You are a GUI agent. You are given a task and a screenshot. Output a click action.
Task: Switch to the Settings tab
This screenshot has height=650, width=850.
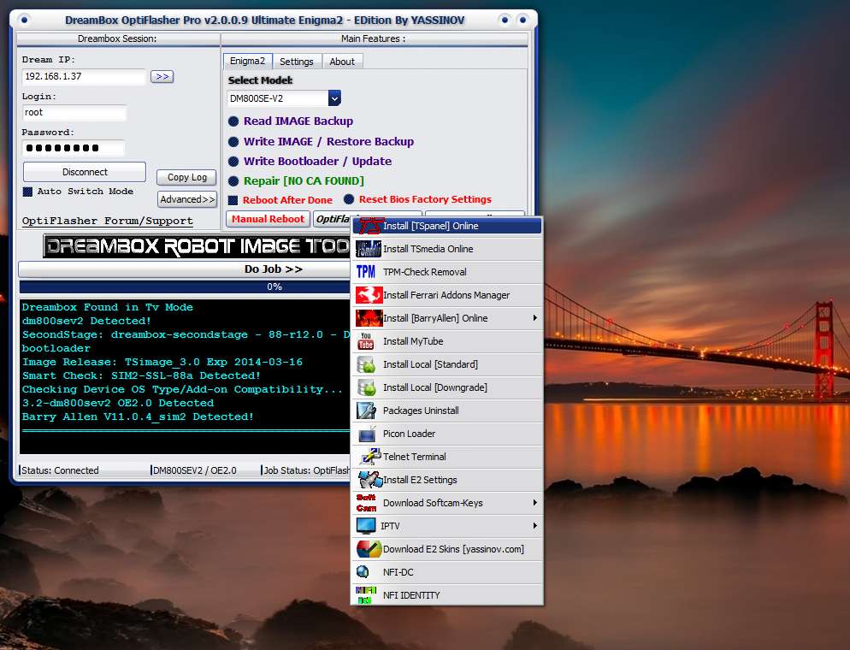tap(297, 62)
